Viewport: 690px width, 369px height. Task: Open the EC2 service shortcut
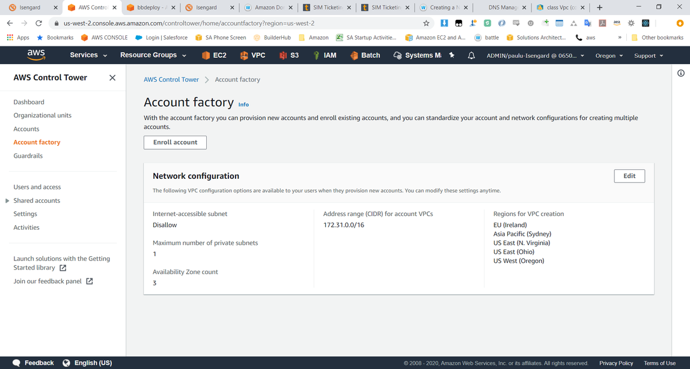[x=214, y=55]
